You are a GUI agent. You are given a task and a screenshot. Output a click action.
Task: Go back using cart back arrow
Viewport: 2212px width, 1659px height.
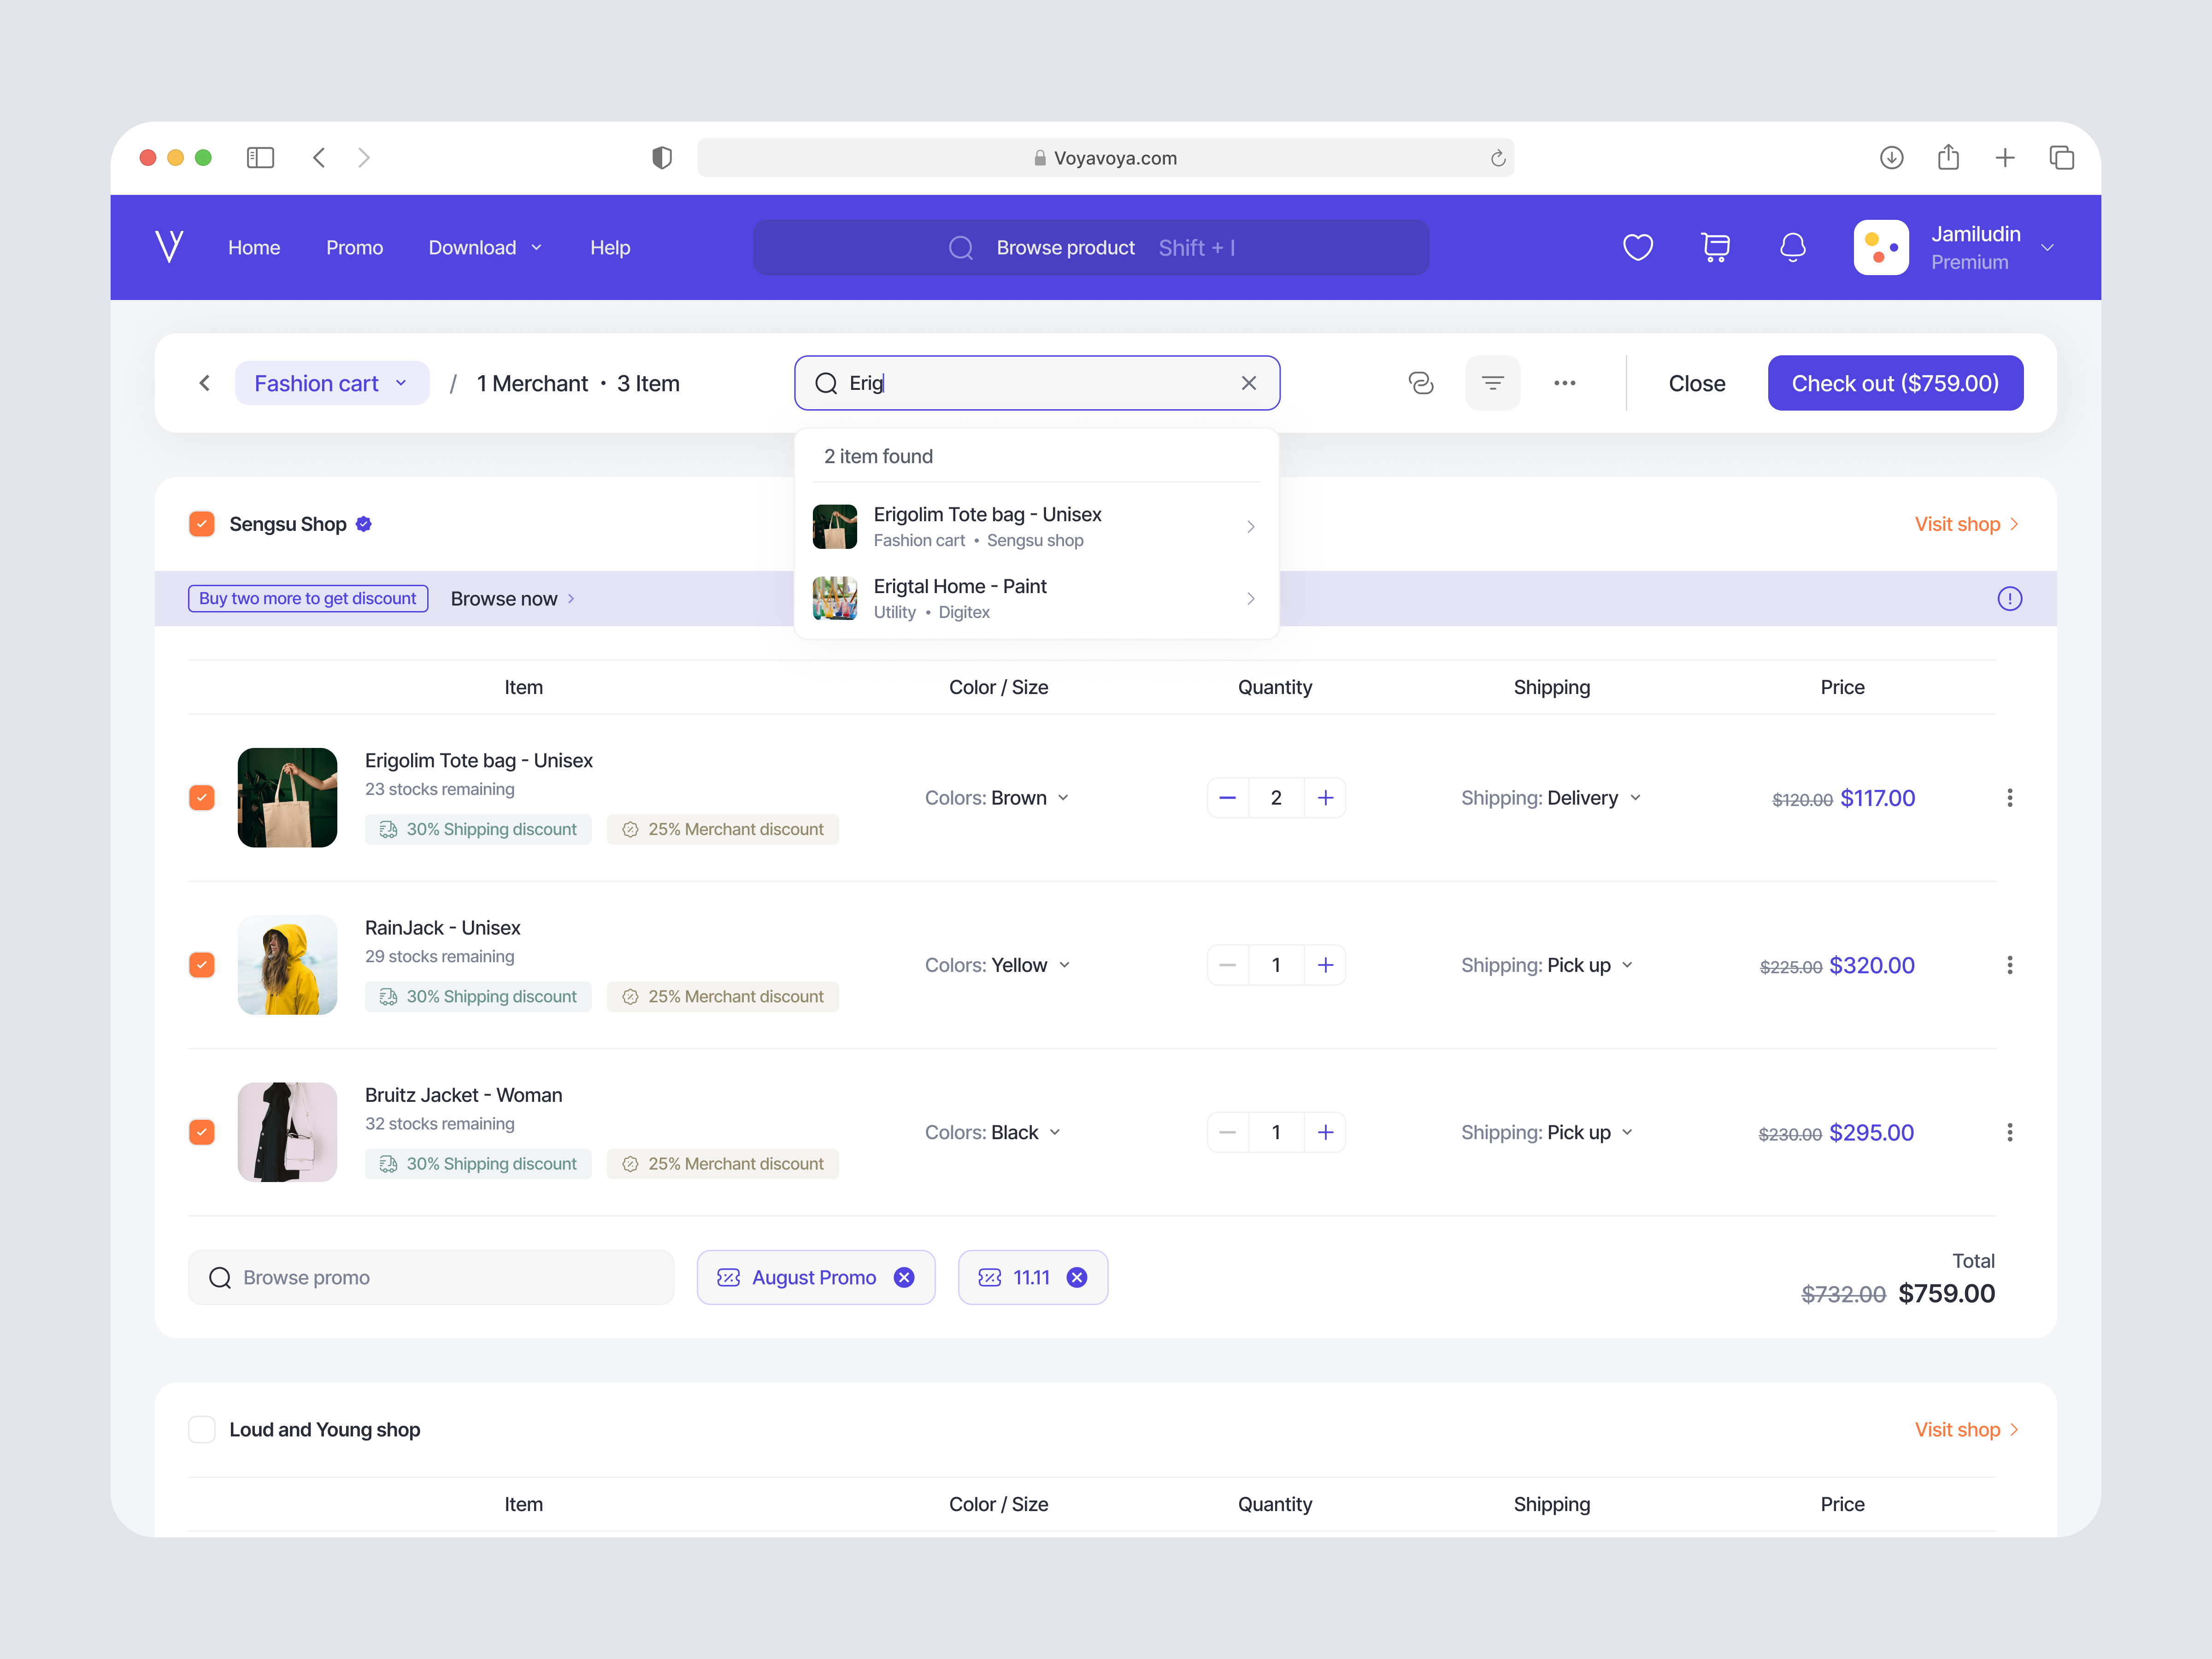204,383
